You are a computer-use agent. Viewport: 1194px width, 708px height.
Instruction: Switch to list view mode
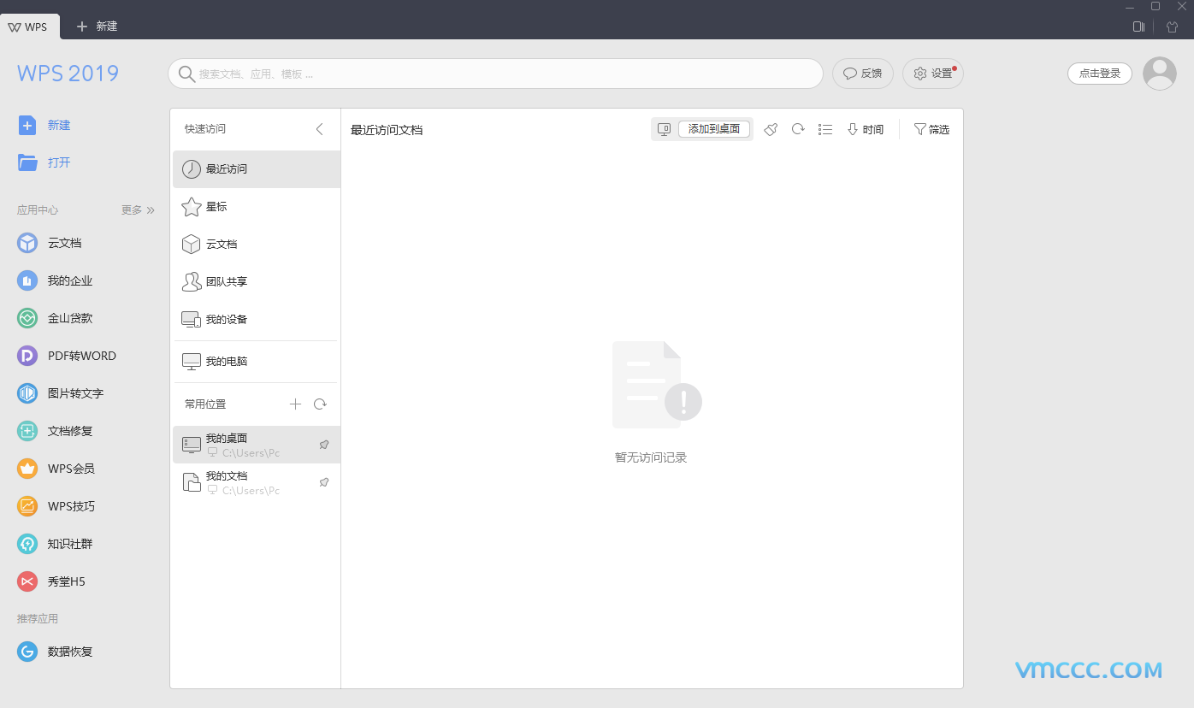(825, 129)
